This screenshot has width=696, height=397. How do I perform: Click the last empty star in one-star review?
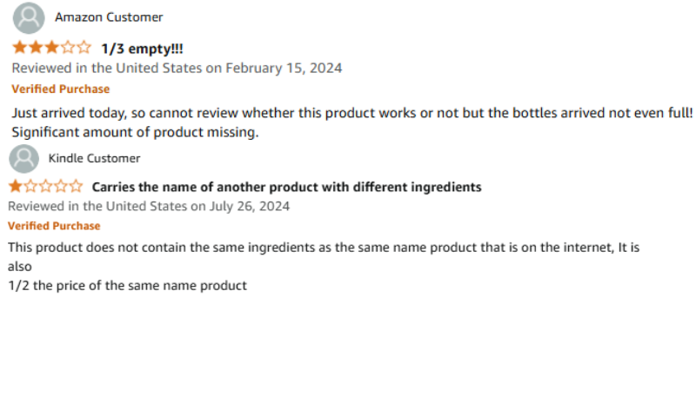click(x=76, y=186)
